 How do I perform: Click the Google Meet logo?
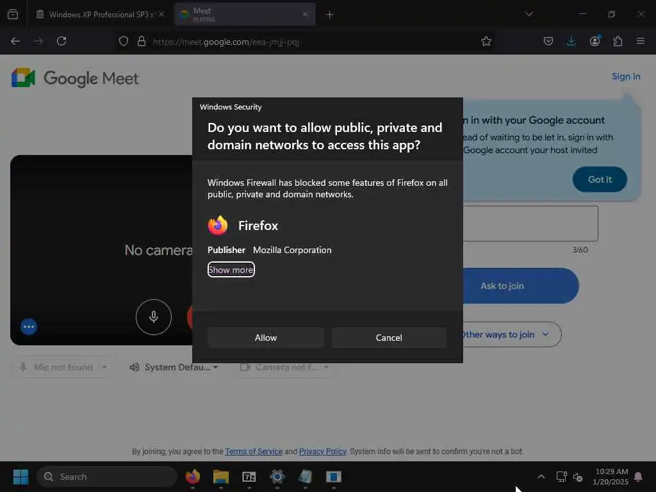[x=75, y=78]
